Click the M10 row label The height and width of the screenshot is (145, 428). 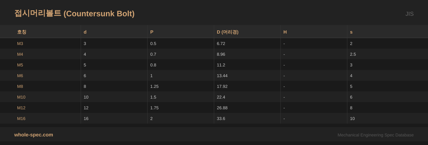(21, 97)
